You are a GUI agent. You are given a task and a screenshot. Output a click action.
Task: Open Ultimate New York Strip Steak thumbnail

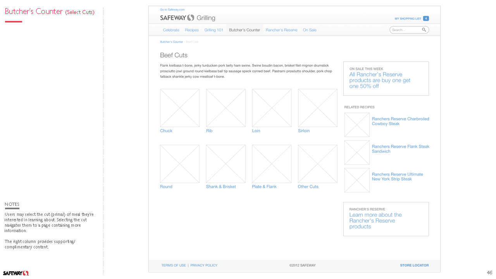pyautogui.click(x=357, y=180)
